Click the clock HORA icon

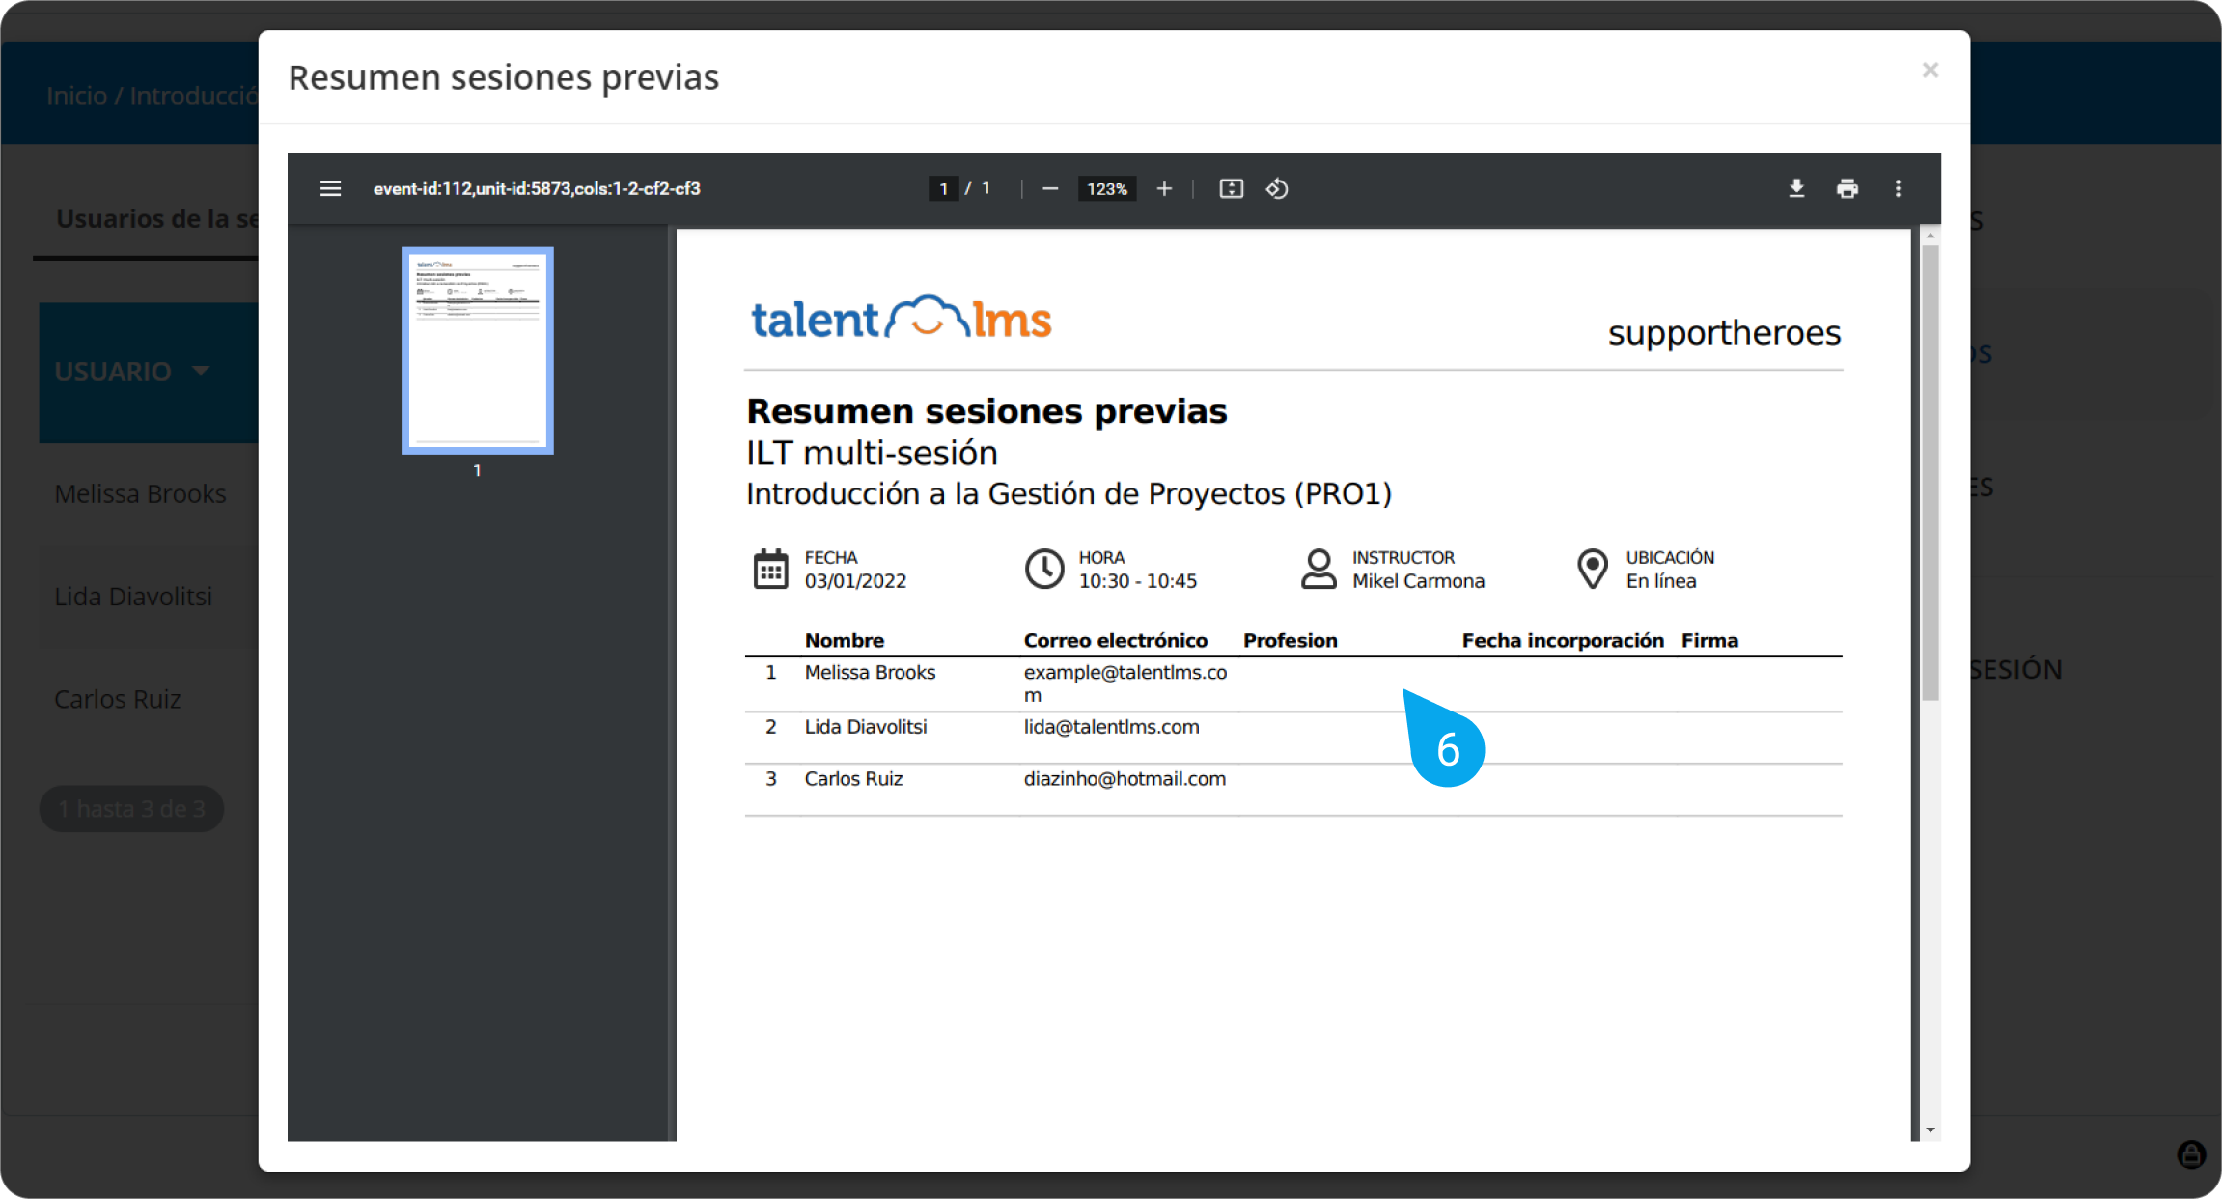(1044, 569)
